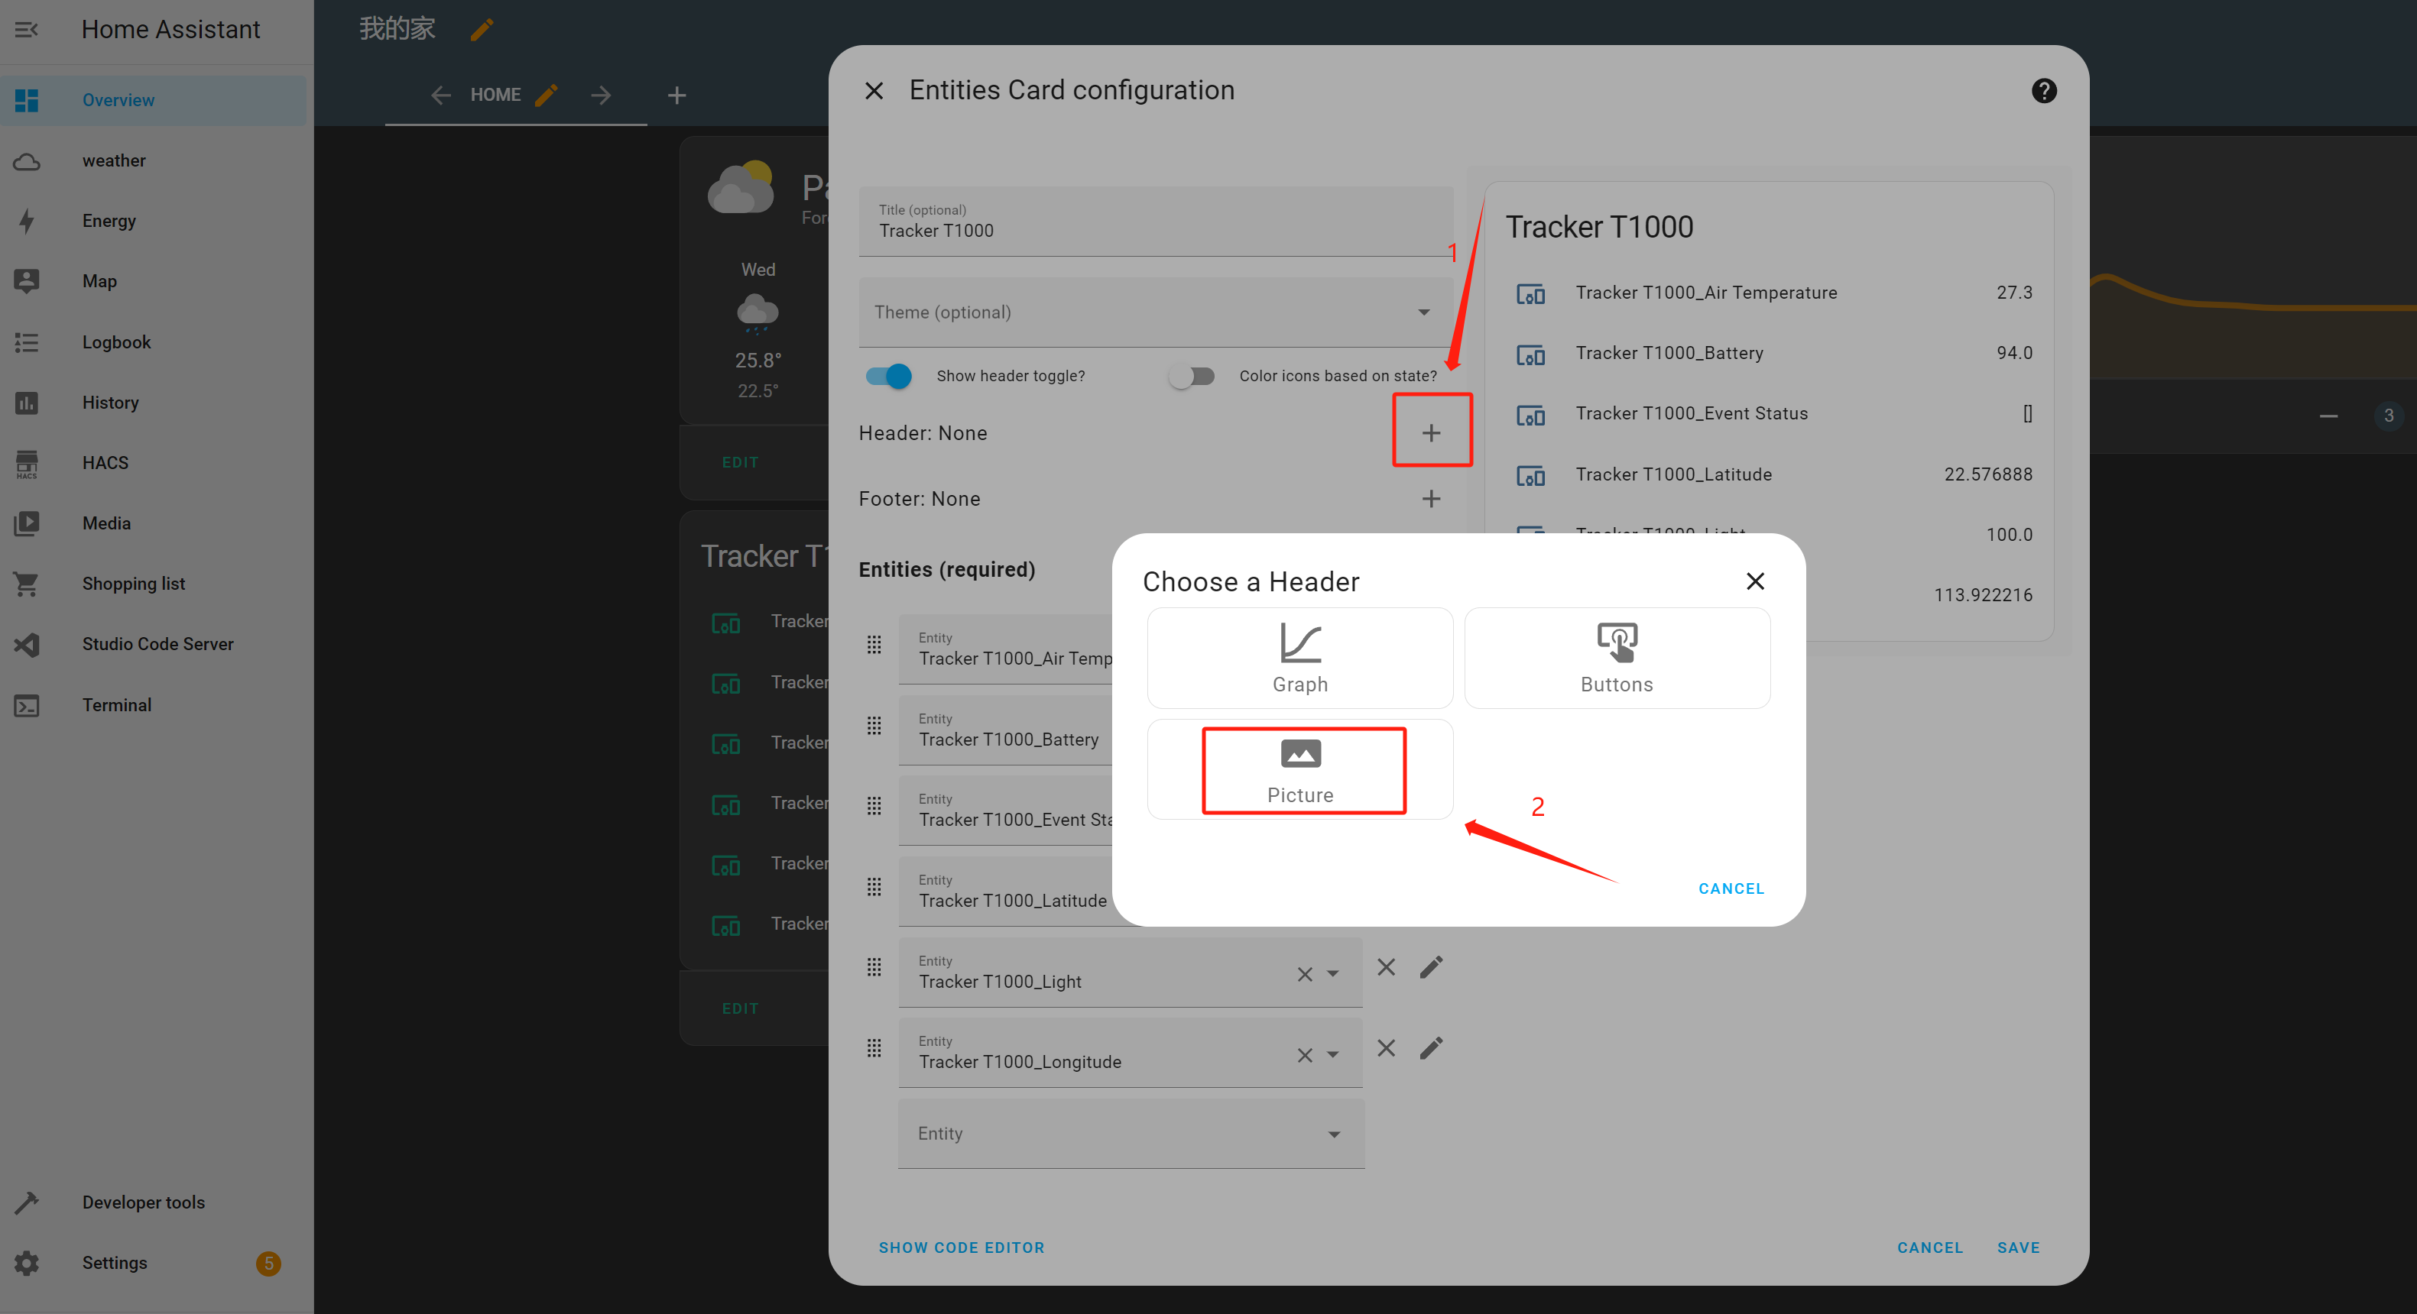Open the Logbook sidebar item
This screenshot has height=1314, width=2417.
click(x=154, y=342)
